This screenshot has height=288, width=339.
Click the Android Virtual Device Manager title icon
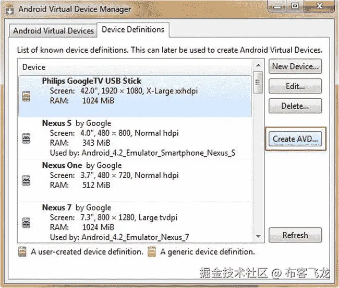pyautogui.click(x=9, y=10)
